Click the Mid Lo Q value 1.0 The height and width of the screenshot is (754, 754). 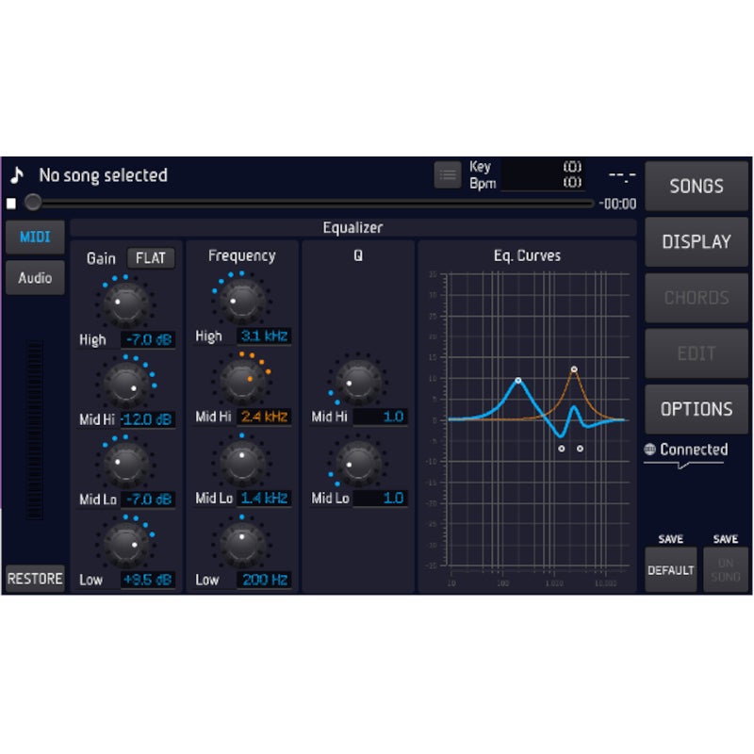coord(380,498)
